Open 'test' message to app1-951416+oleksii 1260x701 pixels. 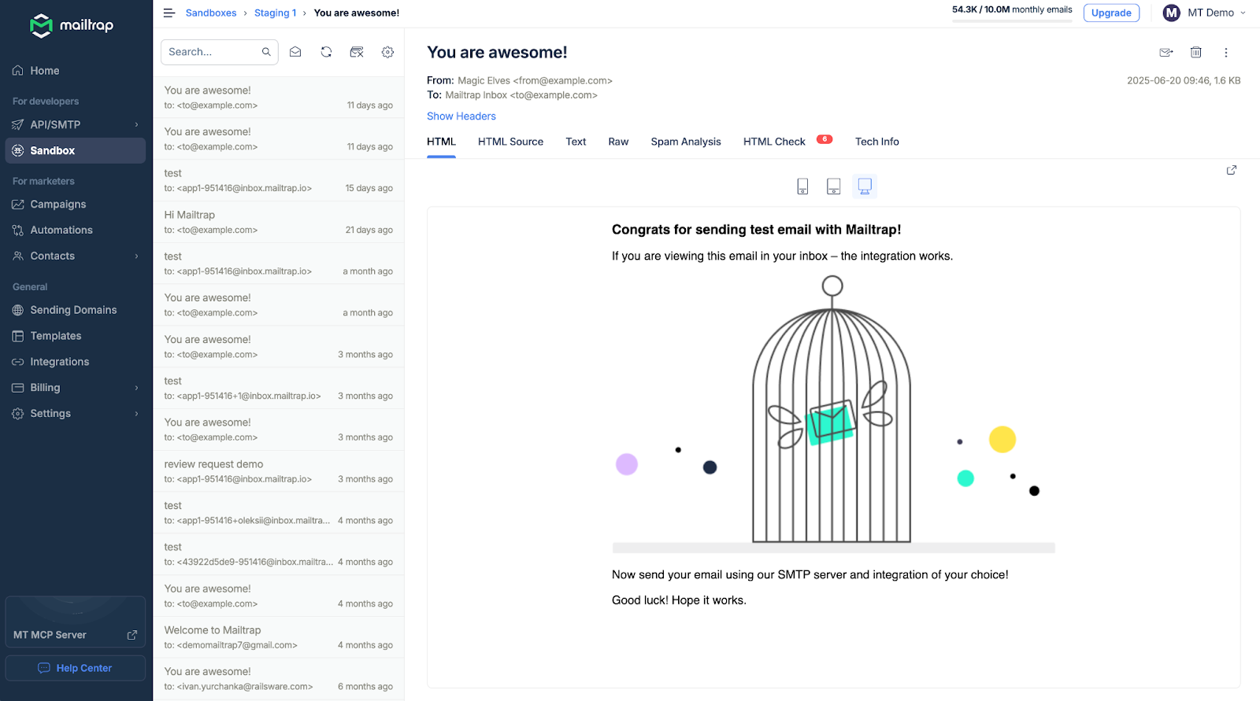coord(279,513)
